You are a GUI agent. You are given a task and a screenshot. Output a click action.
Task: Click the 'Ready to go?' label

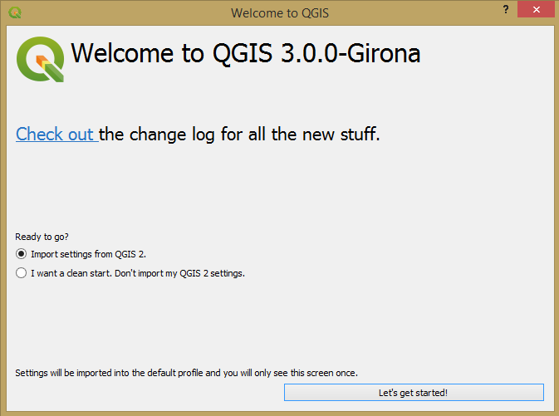tap(42, 237)
